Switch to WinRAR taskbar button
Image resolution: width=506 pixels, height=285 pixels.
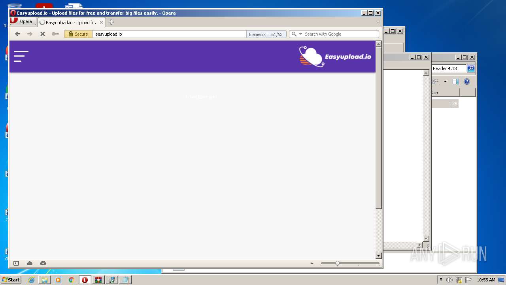pyautogui.click(x=98, y=280)
